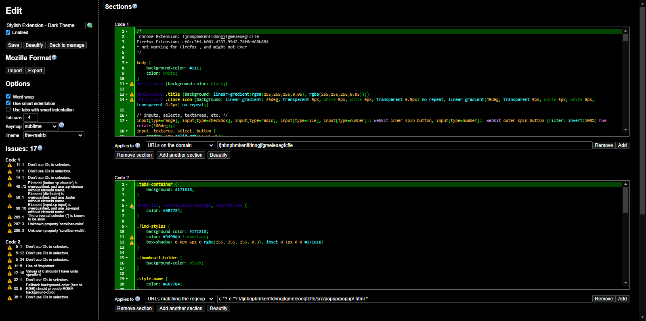The height and width of the screenshot is (321, 646).
Task: Click the Code 1 editor scrollbar thumb
Action: tap(625, 38)
